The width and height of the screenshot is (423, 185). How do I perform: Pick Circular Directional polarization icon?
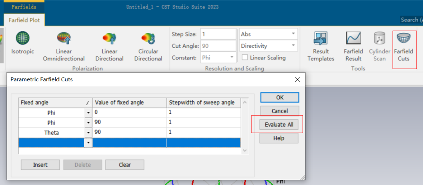pyautogui.click(x=148, y=40)
